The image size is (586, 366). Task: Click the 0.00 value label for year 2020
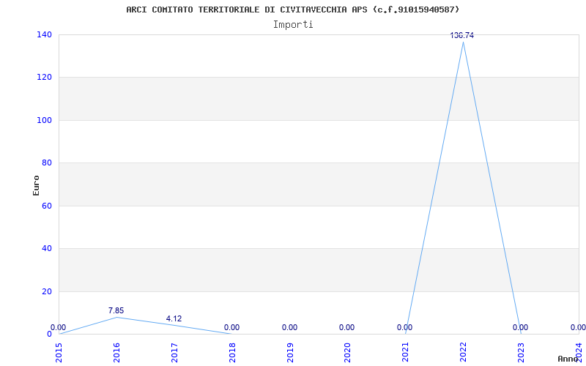tap(346, 327)
